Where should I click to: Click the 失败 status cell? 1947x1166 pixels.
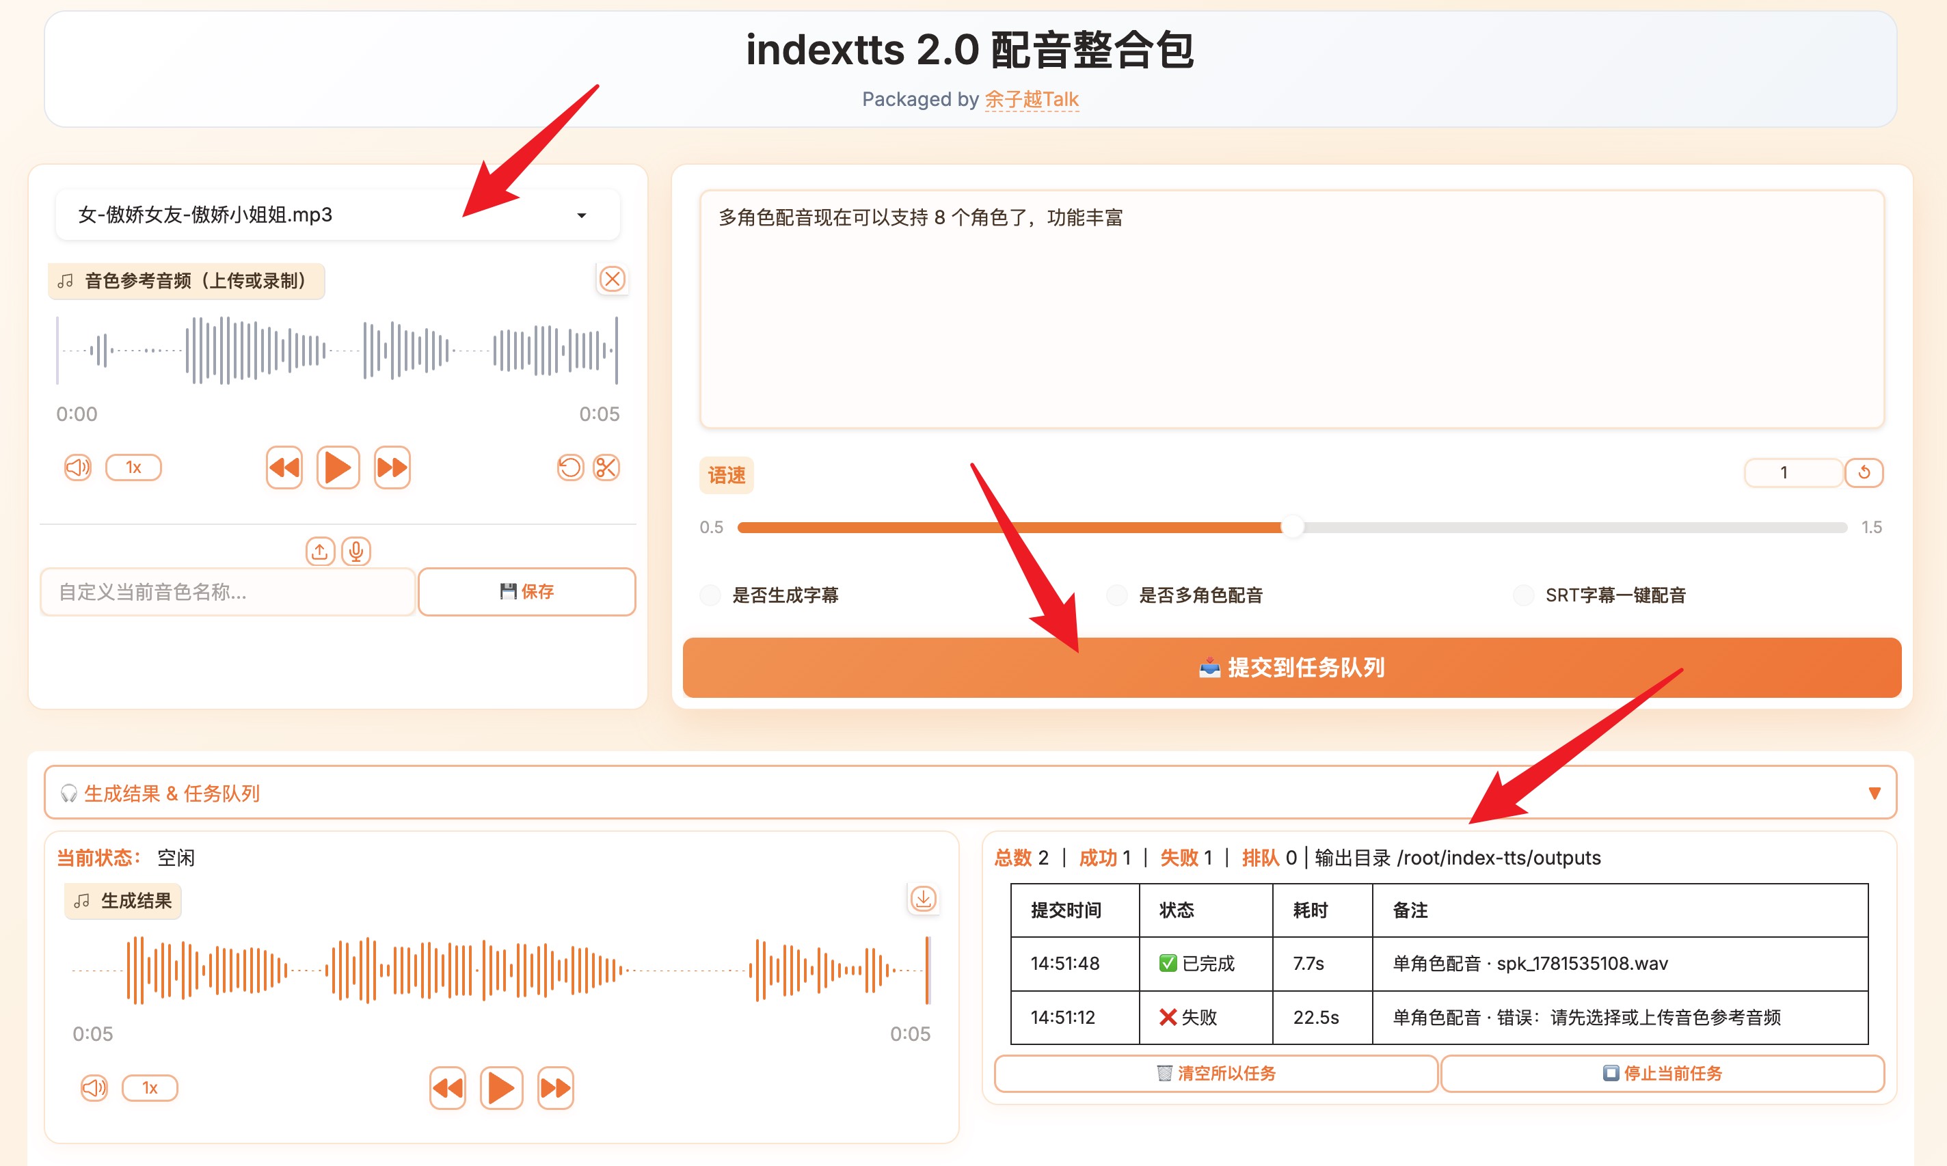point(1206,1018)
